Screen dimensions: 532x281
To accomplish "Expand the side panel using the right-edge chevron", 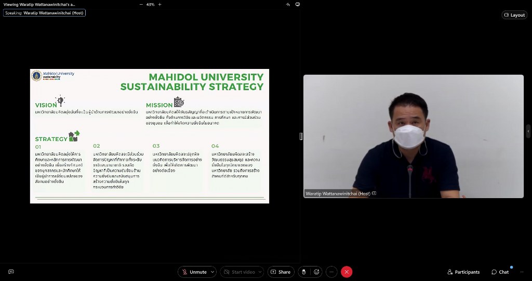I will click(x=528, y=131).
